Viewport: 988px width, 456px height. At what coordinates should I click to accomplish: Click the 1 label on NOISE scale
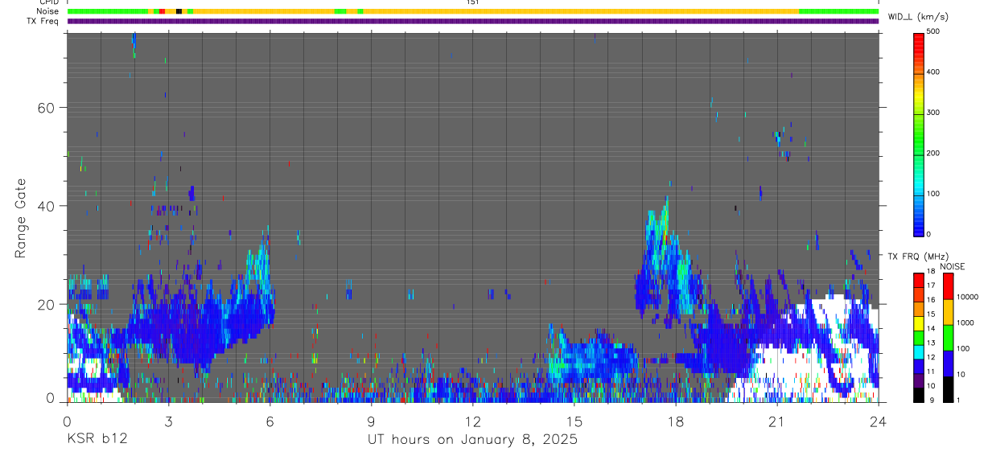[960, 400]
